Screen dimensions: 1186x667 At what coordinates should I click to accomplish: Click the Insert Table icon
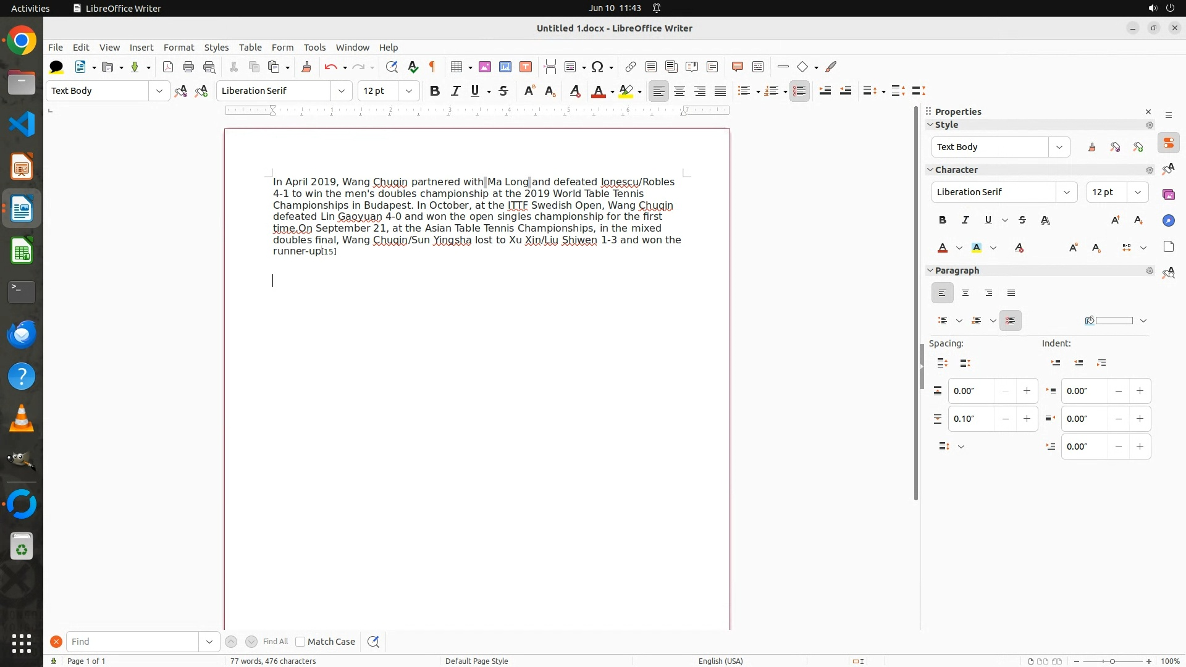(456, 67)
